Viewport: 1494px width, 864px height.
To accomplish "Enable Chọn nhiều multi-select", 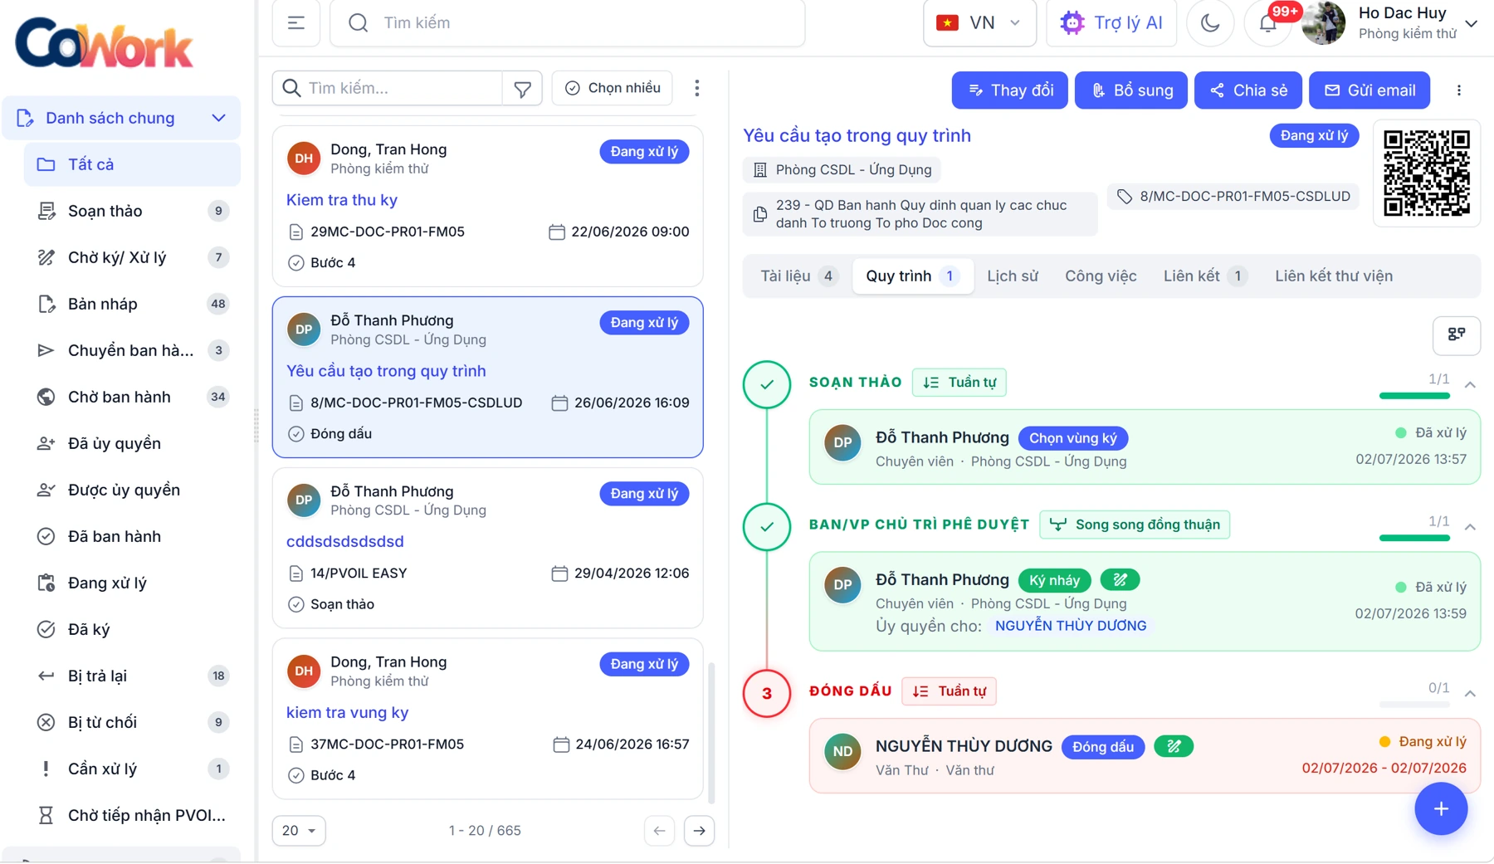I will coord(613,88).
